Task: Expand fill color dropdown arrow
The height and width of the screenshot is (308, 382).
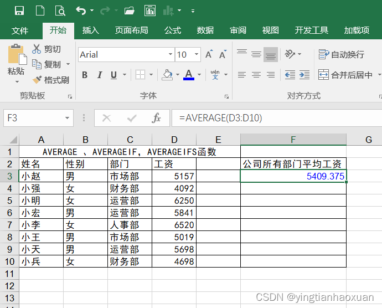Action: 178,74
